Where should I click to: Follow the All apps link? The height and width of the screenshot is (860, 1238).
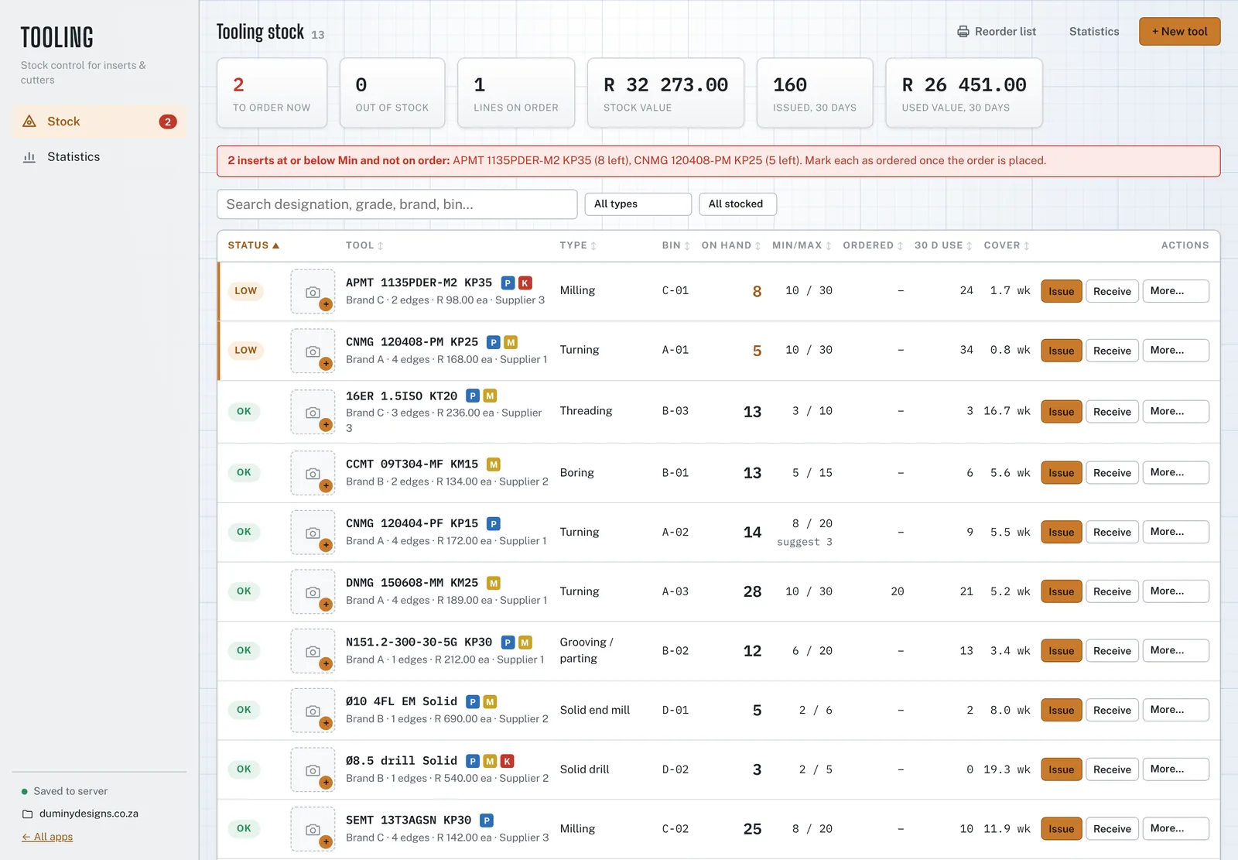coord(47,837)
